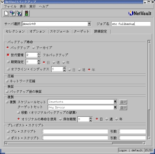Click the ジョブ名 text field
This screenshot has width=155, height=154.
131,24
